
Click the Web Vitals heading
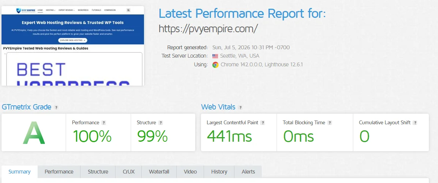[218, 107]
